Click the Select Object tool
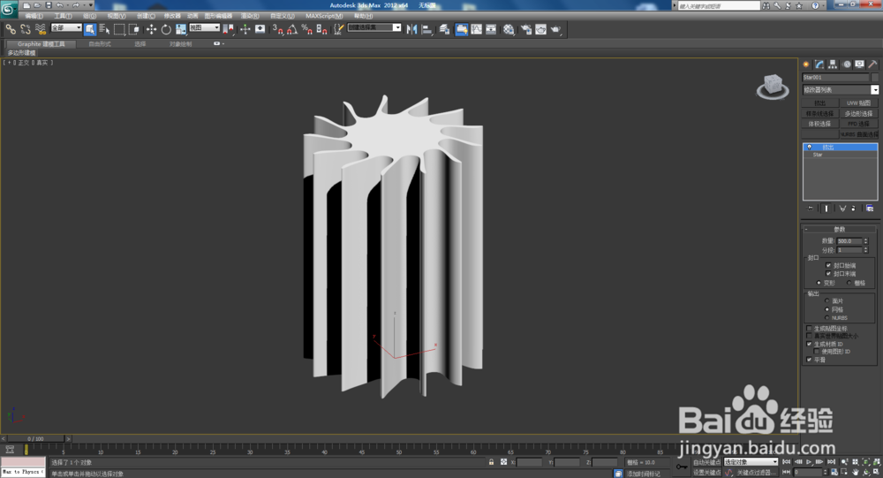The height and width of the screenshot is (478, 883). pyautogui.click(x=90, y=29)
